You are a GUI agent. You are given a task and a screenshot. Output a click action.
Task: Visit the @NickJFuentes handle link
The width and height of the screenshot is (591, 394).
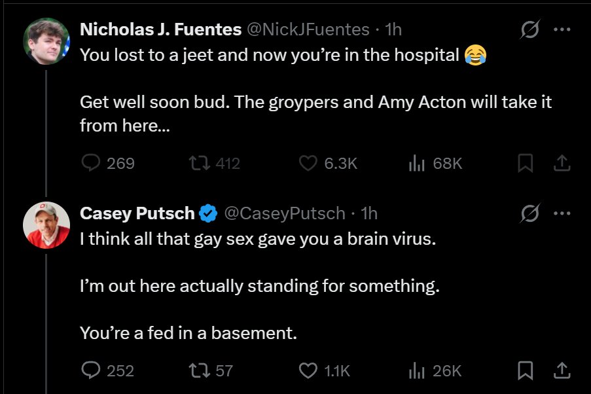pos(308,29)
